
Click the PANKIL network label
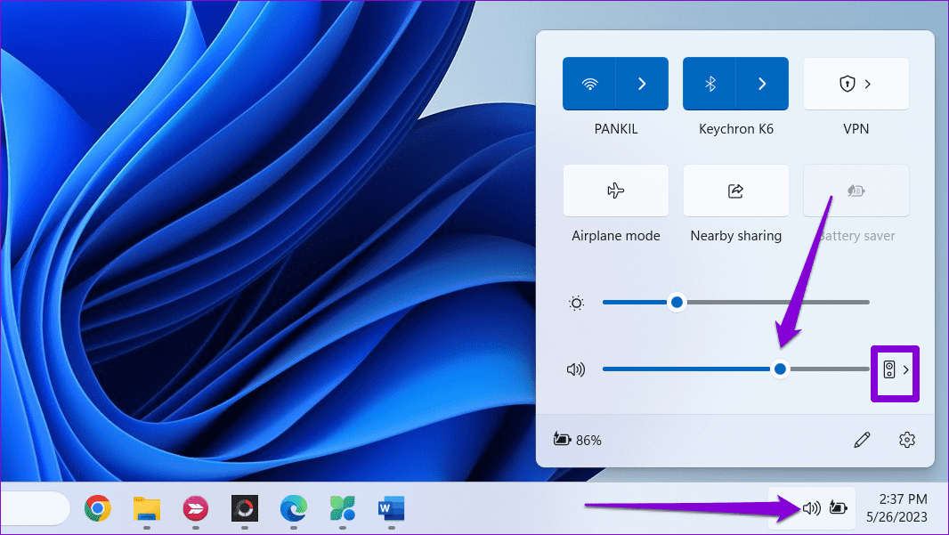(x=615, y=129)
